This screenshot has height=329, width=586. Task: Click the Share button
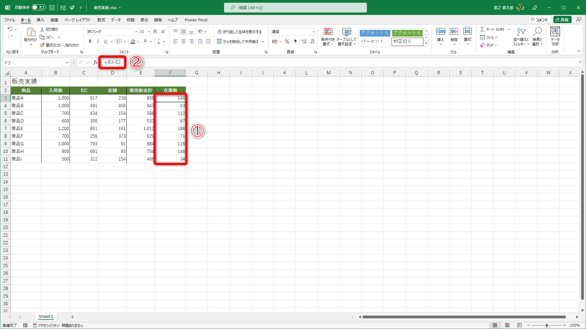[x=562, y=20]
